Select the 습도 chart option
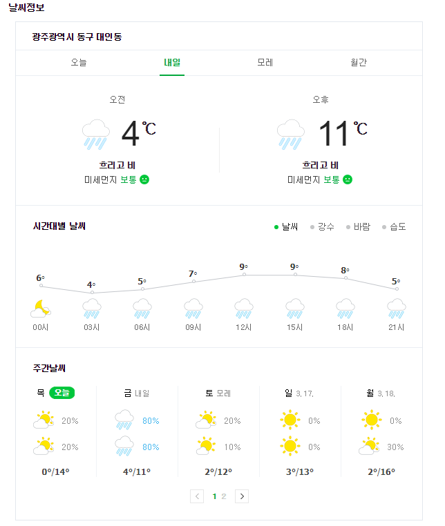The height and width of the screenshot is (526, 445). [394, 226]
